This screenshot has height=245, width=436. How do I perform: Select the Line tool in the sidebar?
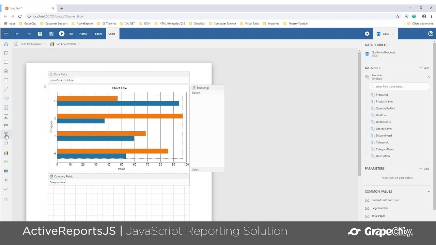tap(6, 89)
